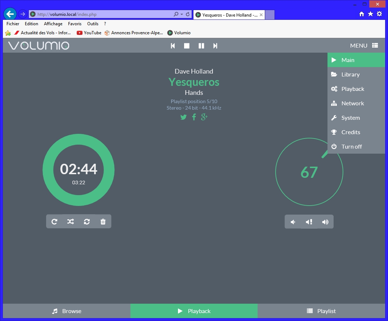Open Actualité des Vols bookmark
The image size is (388, 321).
click(x=42, y=33)
